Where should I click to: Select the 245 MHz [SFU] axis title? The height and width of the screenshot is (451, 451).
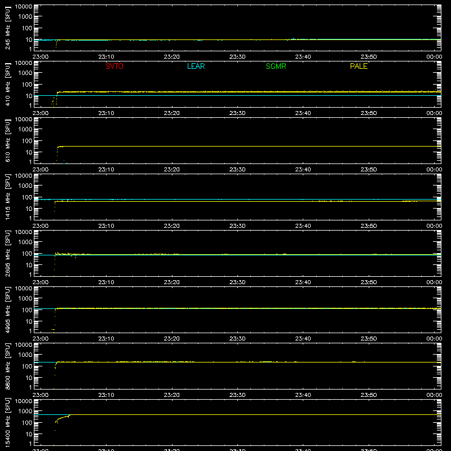(8, 28)
